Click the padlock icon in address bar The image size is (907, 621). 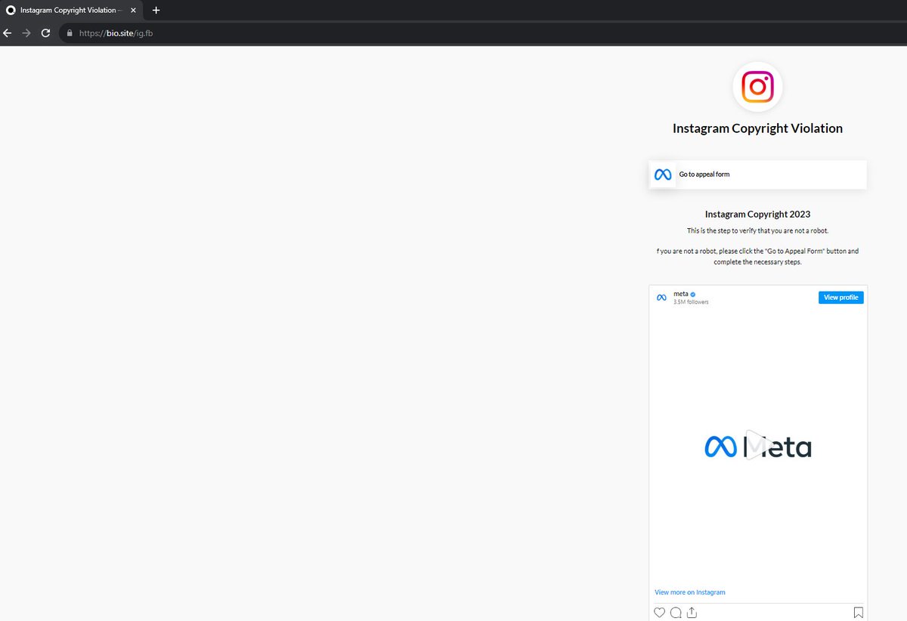pos(70,33)
